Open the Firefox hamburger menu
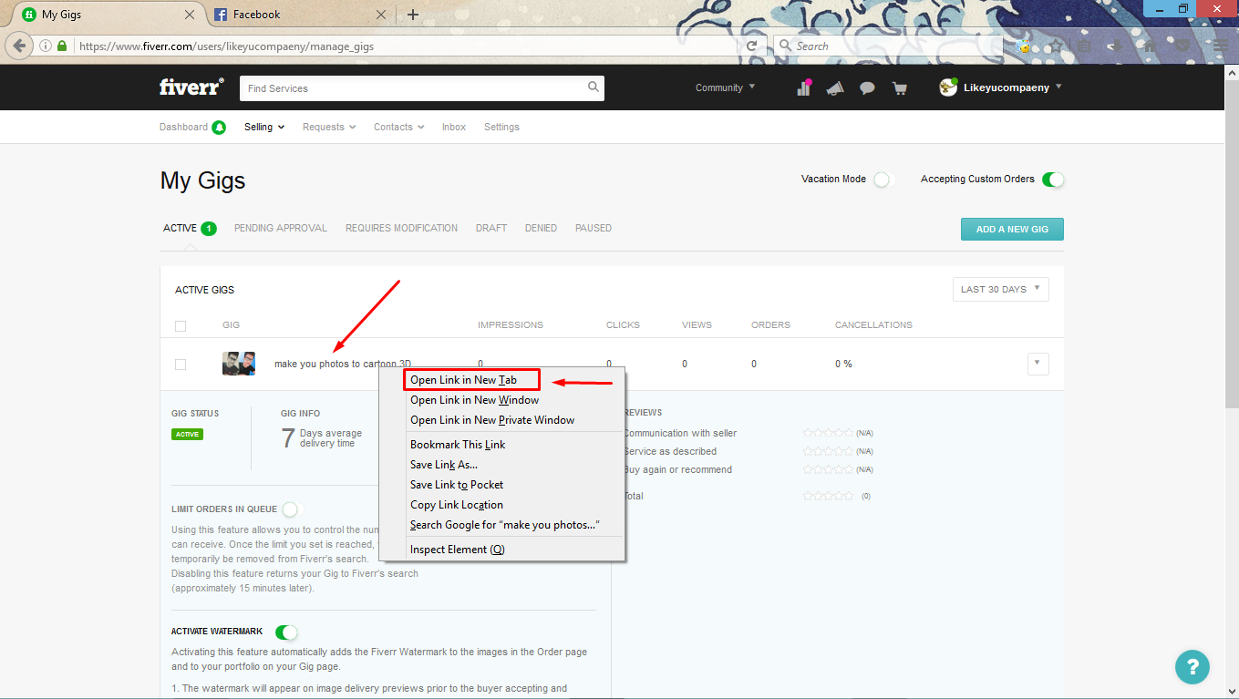 [x=1220, y=46]
